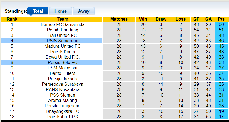Open the Dewa United F.C. entry
The width and height of the screenshot is (229, 122).
[x=63, y=57]
